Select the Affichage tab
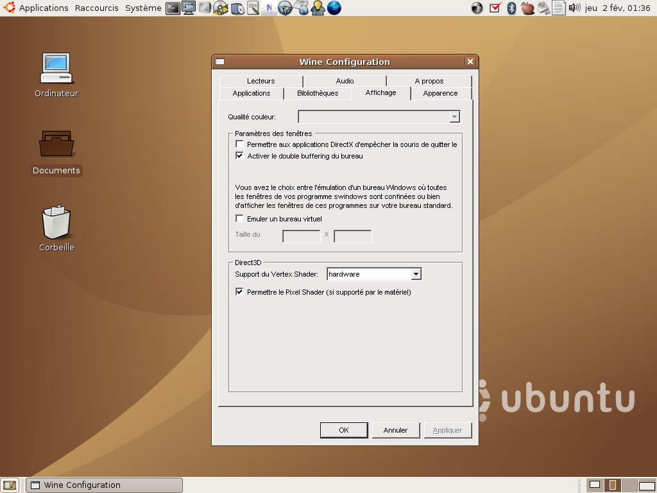This screenshot has height=493, width=657. point(381,92)
